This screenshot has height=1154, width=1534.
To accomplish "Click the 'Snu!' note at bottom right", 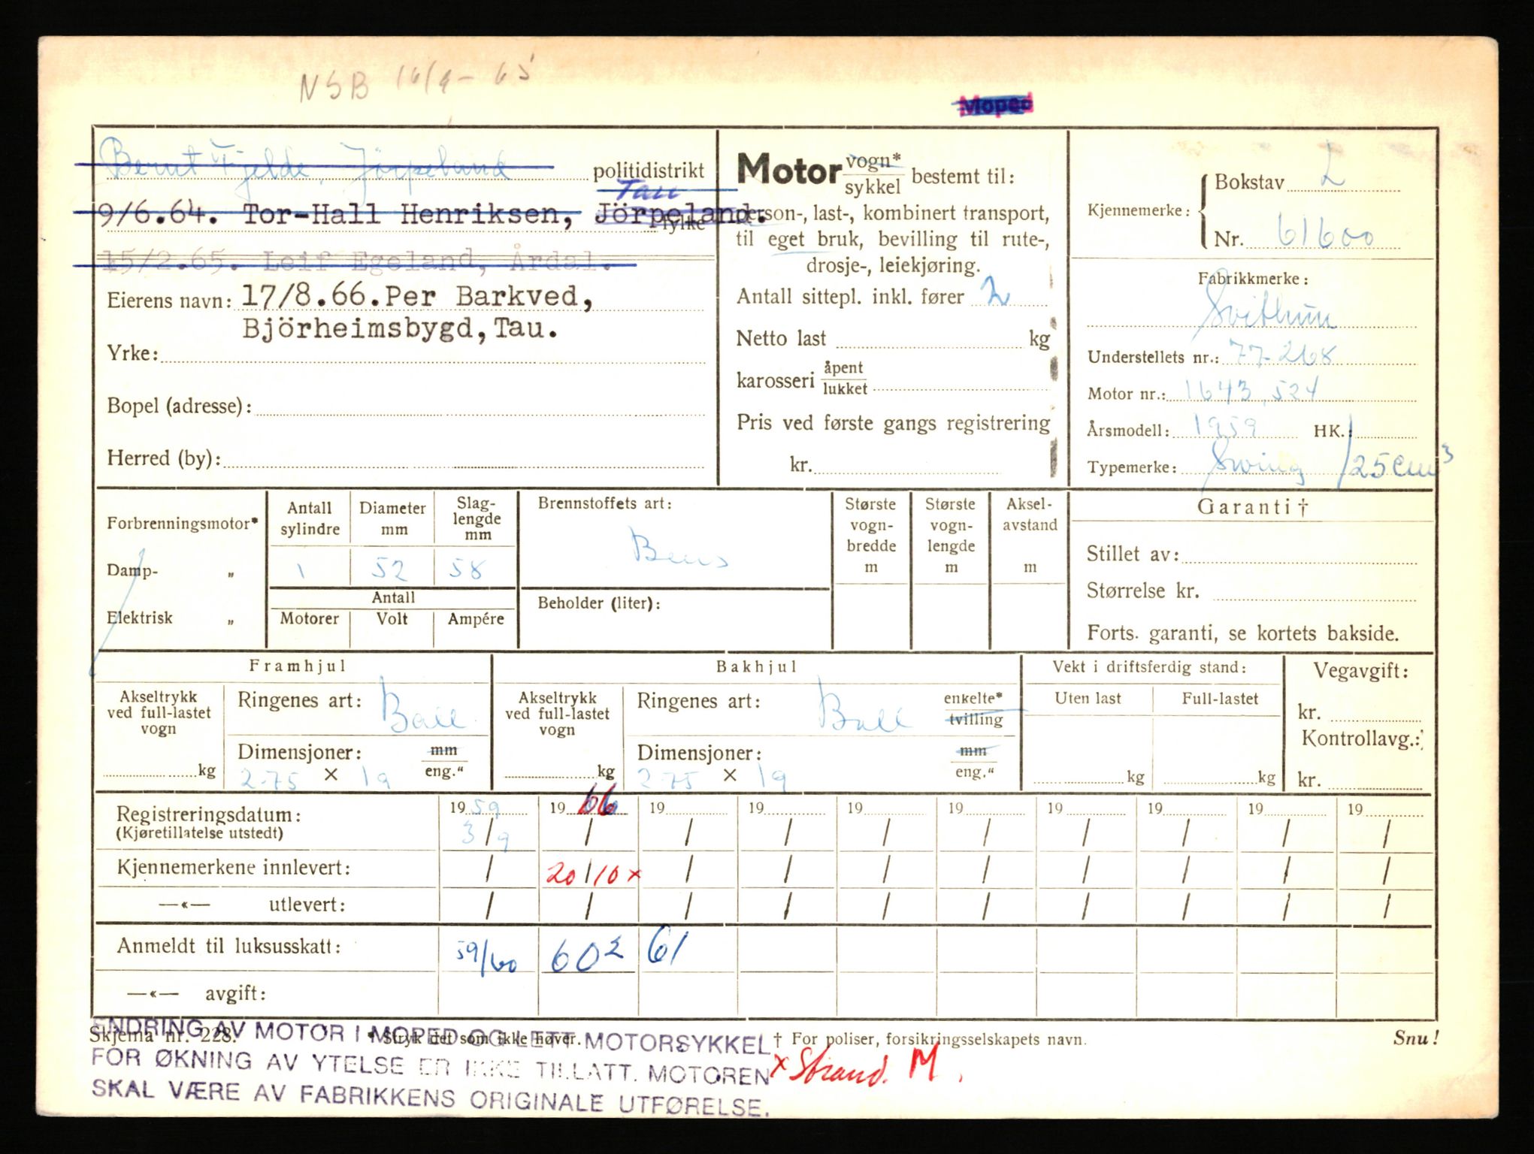I will pyautogui.click(x=1416, y=1038).
